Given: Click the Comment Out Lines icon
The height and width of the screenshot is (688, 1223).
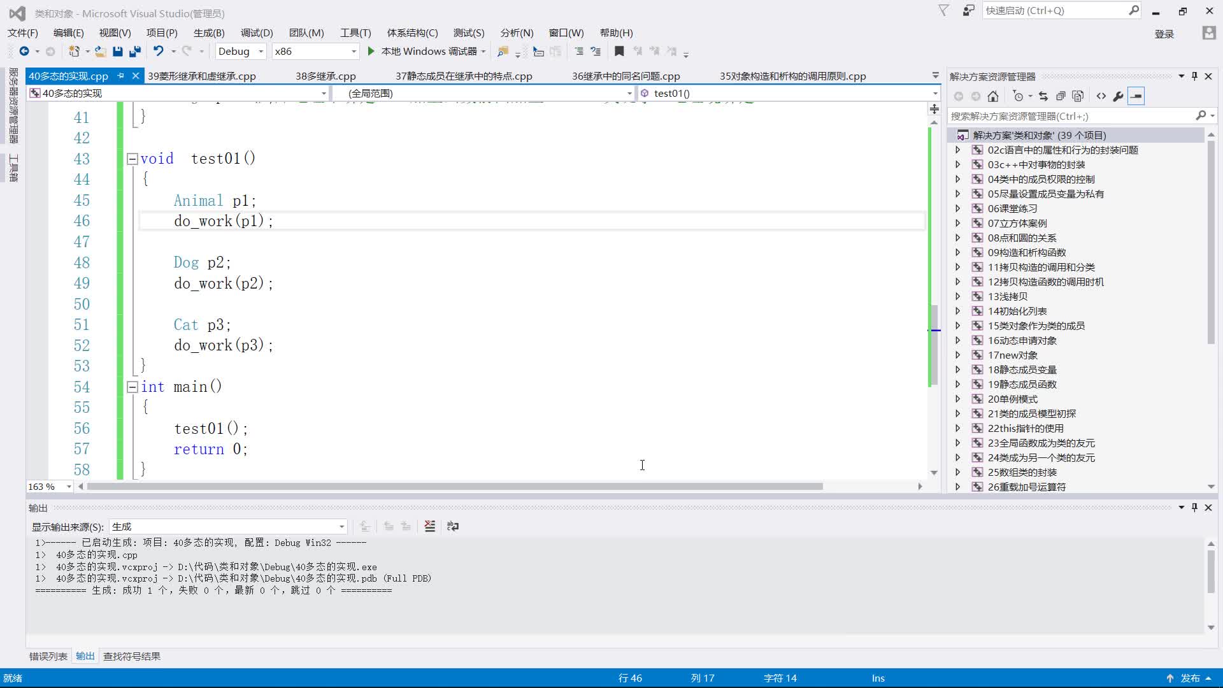Looking at the screenshot, I should pos(578,51).
